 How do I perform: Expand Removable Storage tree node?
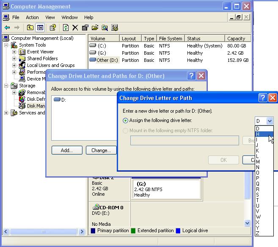click(x=14, y=92)
